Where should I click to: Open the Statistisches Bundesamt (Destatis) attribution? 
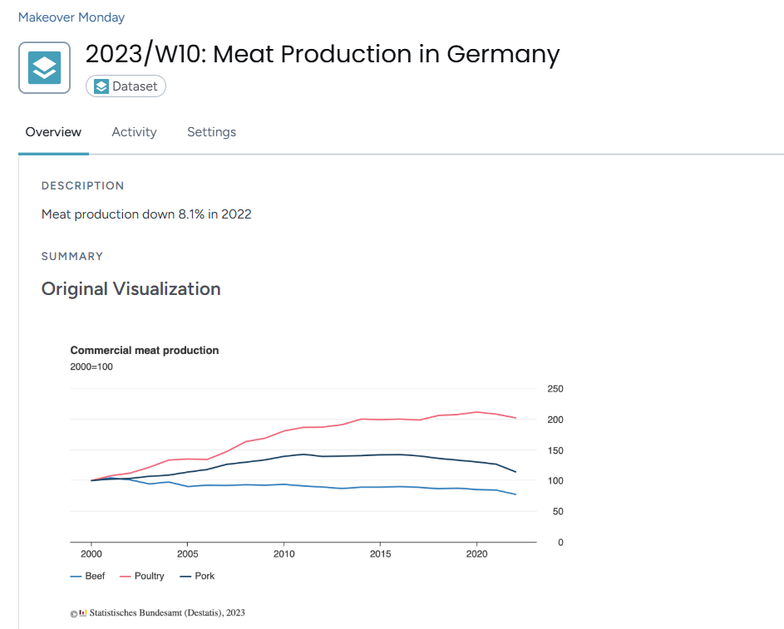tap(166, 612)
